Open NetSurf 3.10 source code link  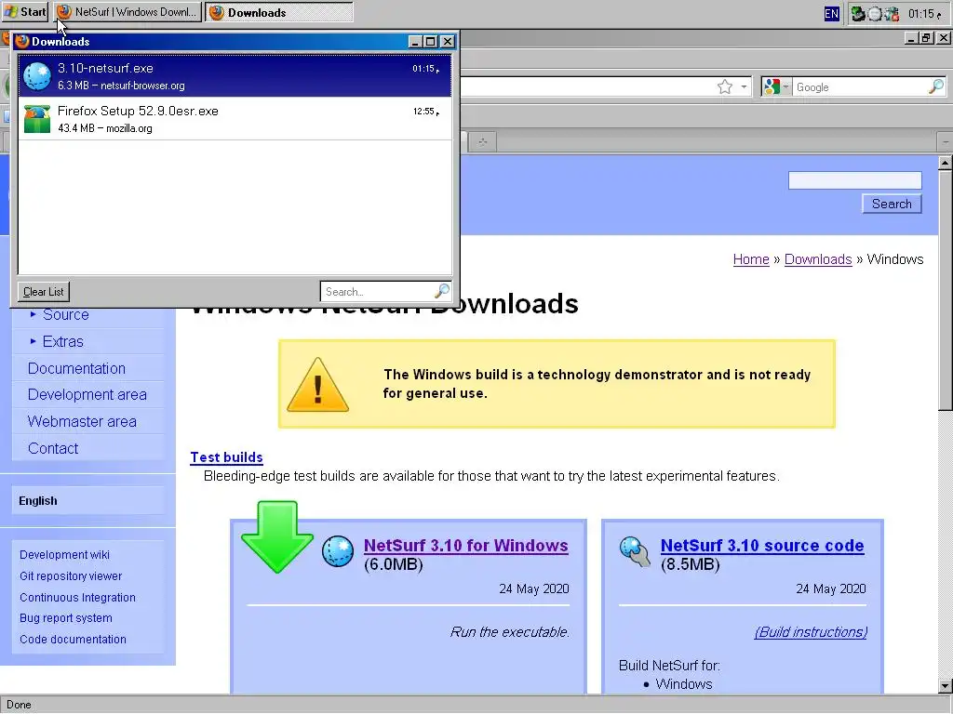pyautogui.click(x=762, y=545)
